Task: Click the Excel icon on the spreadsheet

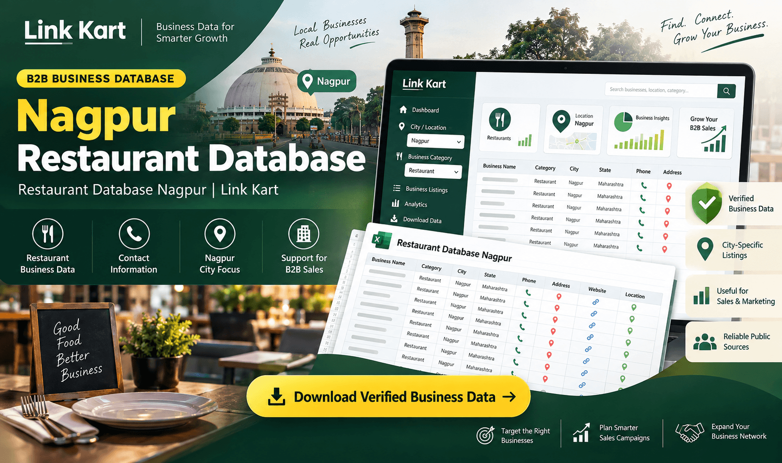Action: tap(381, 239)
